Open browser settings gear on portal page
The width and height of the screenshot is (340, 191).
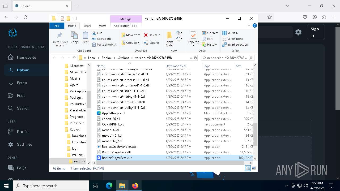[298, 32]
